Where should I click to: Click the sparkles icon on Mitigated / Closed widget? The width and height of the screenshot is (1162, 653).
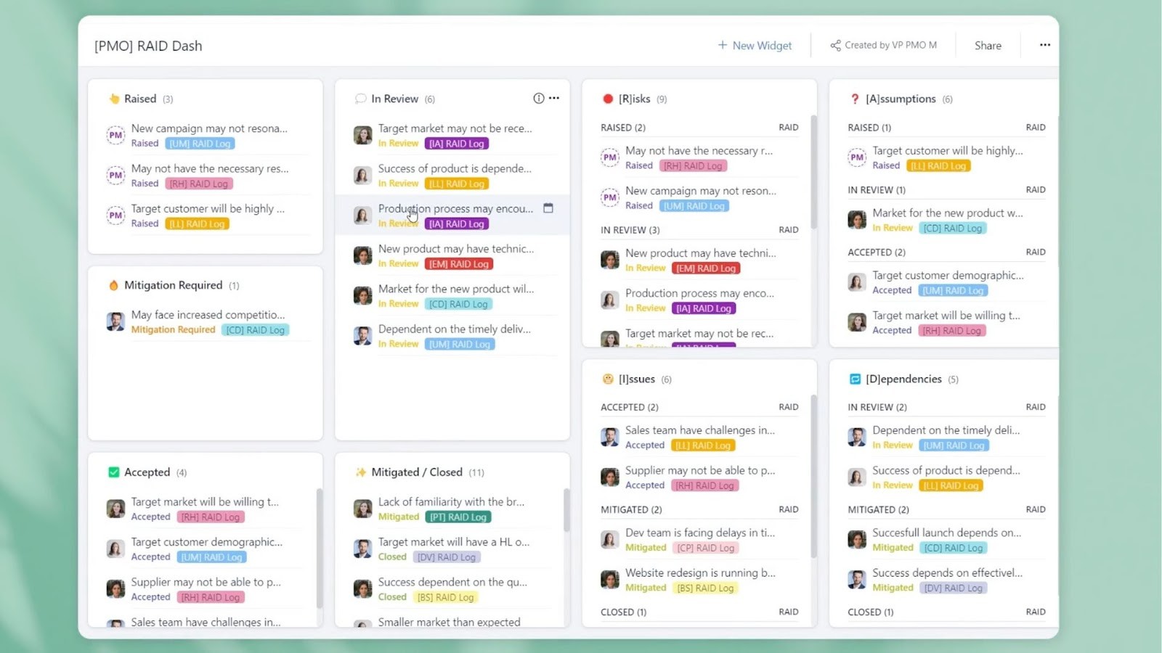(x=361, y=472)
